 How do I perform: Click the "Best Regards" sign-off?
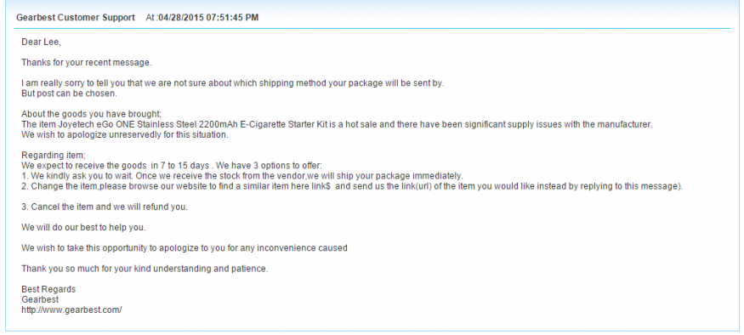pos(48,289)
